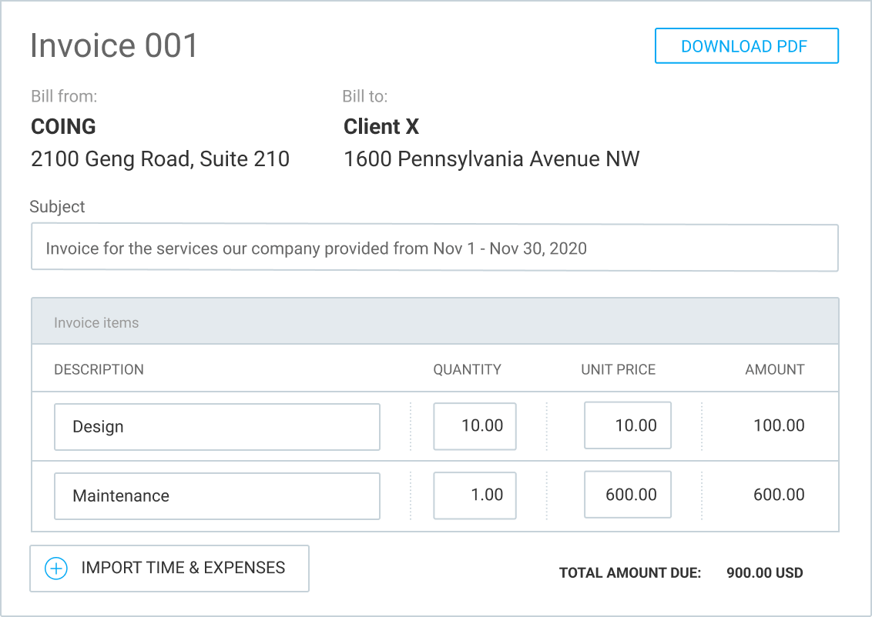The image size is (872, 617).
Task: Click the 900.00 USD total amount
Action: (x=764, y=573)
